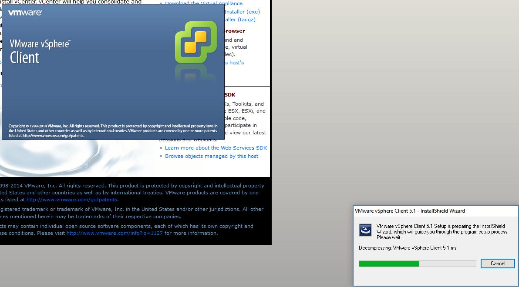Click the Installer (exe) download link
This screenshot has width=519, height=287.
[242, 12]
